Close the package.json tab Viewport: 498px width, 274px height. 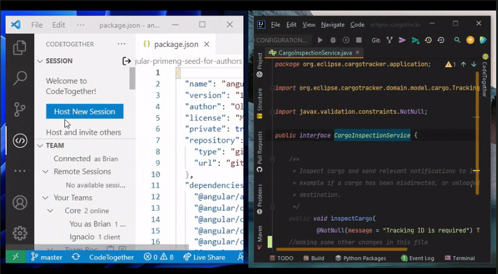(207, 45)
